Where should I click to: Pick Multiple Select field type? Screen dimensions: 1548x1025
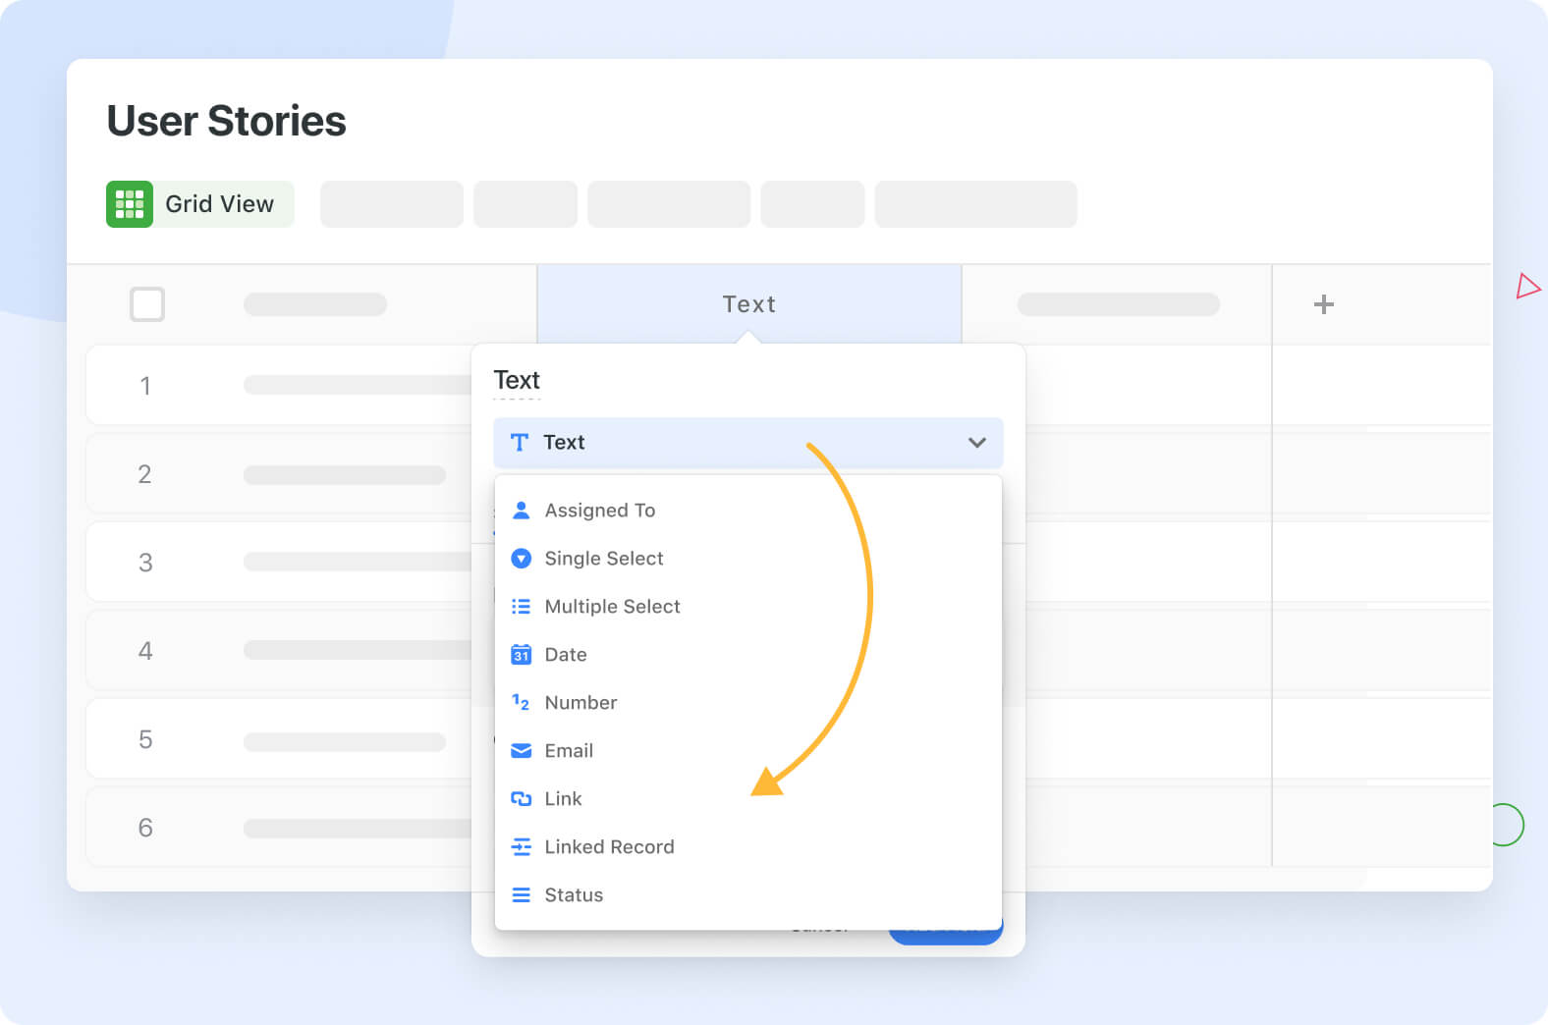(x=748, y=607)
